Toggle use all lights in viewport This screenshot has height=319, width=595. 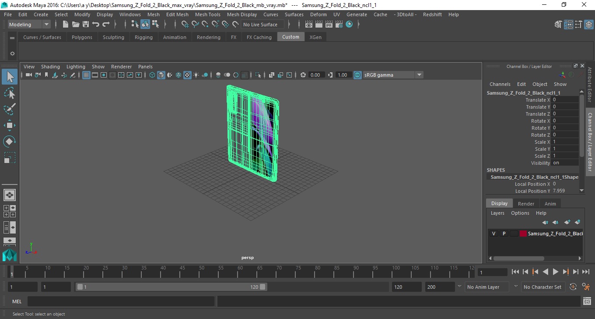[x=196, y=75]
